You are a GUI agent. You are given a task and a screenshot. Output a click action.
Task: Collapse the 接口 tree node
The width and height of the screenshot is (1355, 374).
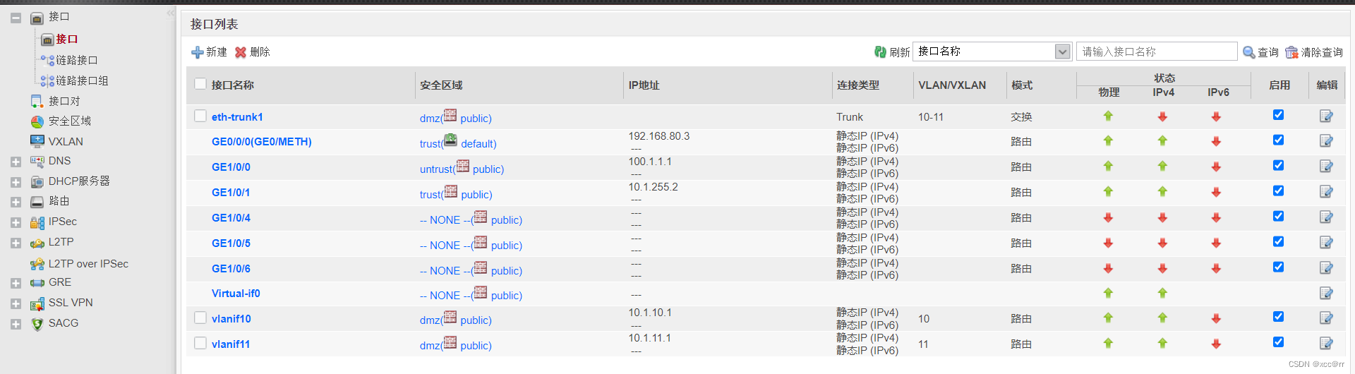[16, 18]
